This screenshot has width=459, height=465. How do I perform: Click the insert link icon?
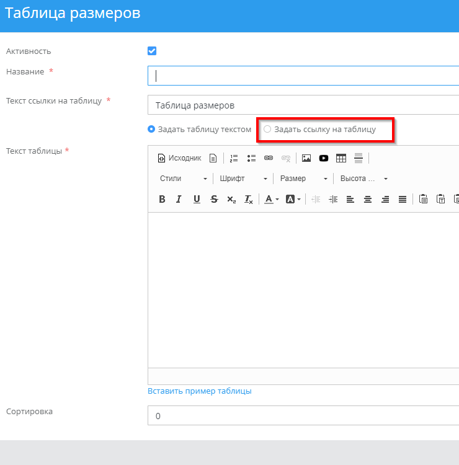tap(269, 158)
